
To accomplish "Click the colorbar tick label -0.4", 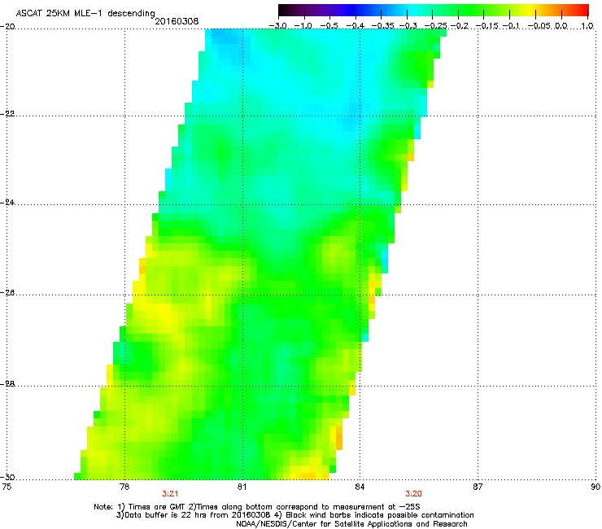I will point(356,26).
